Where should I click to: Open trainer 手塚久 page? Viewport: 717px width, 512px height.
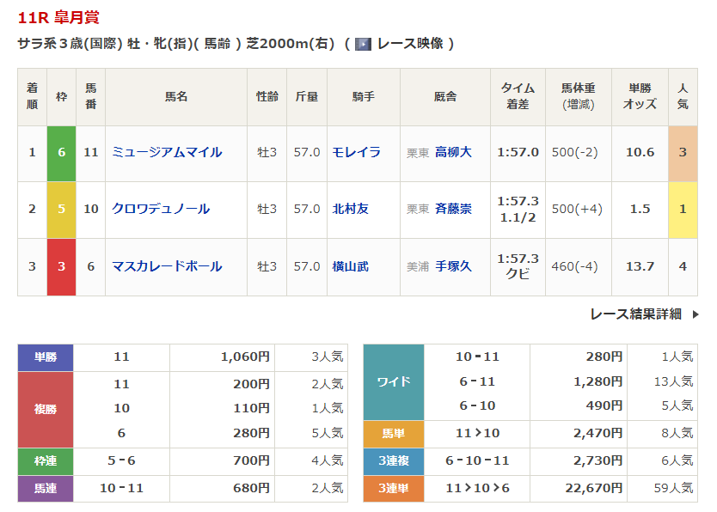[x=453, y=266]
